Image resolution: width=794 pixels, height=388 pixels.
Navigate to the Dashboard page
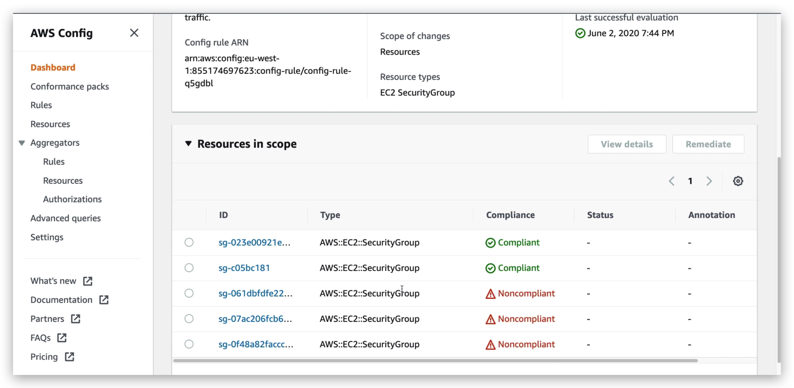pos(53,67)
